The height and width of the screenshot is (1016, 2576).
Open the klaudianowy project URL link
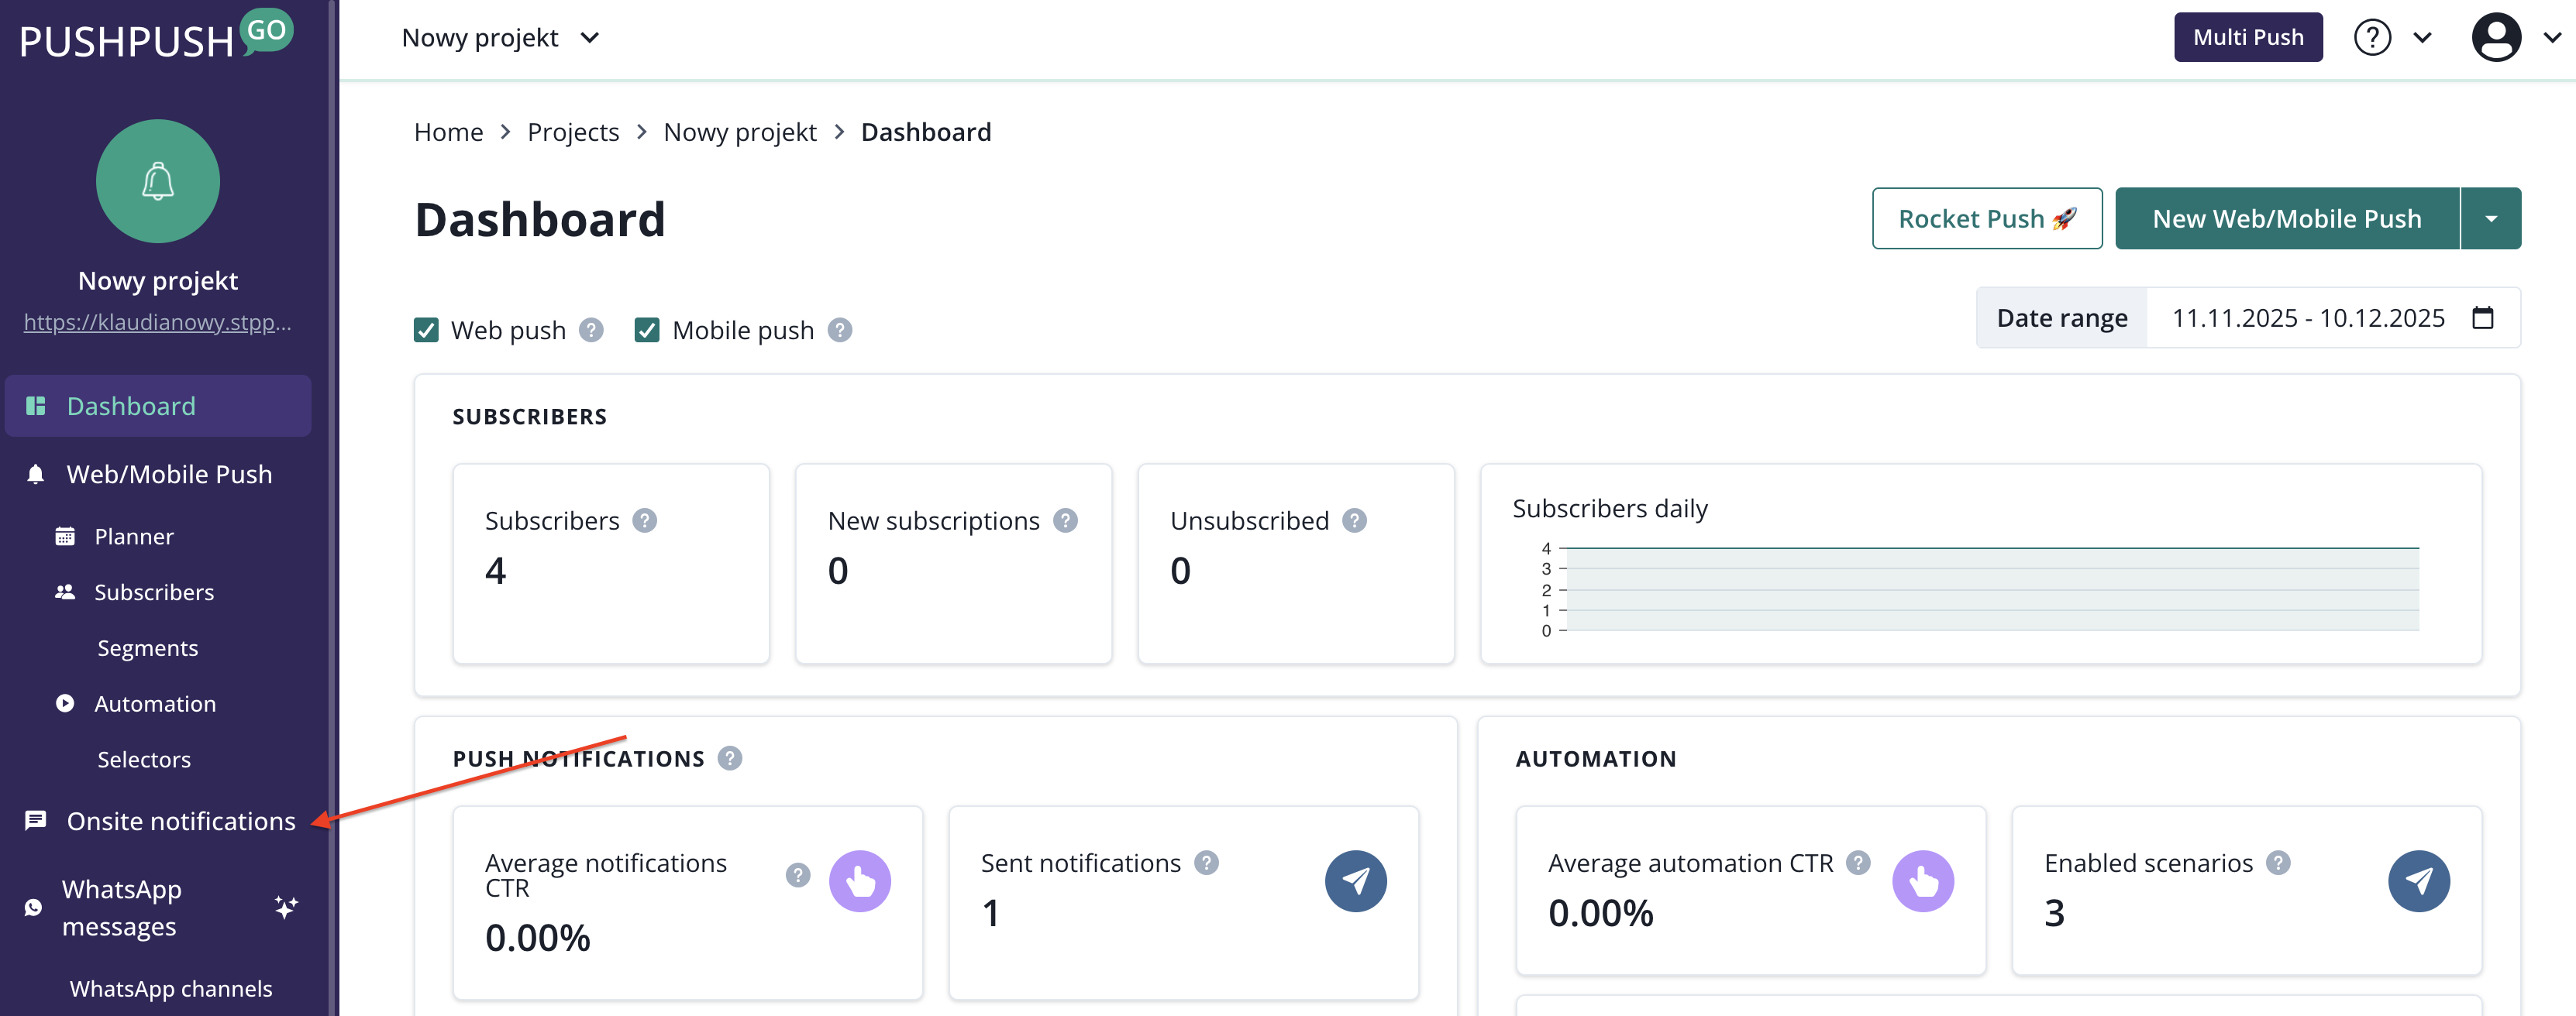pyautogui.click(x=158, y=323)
